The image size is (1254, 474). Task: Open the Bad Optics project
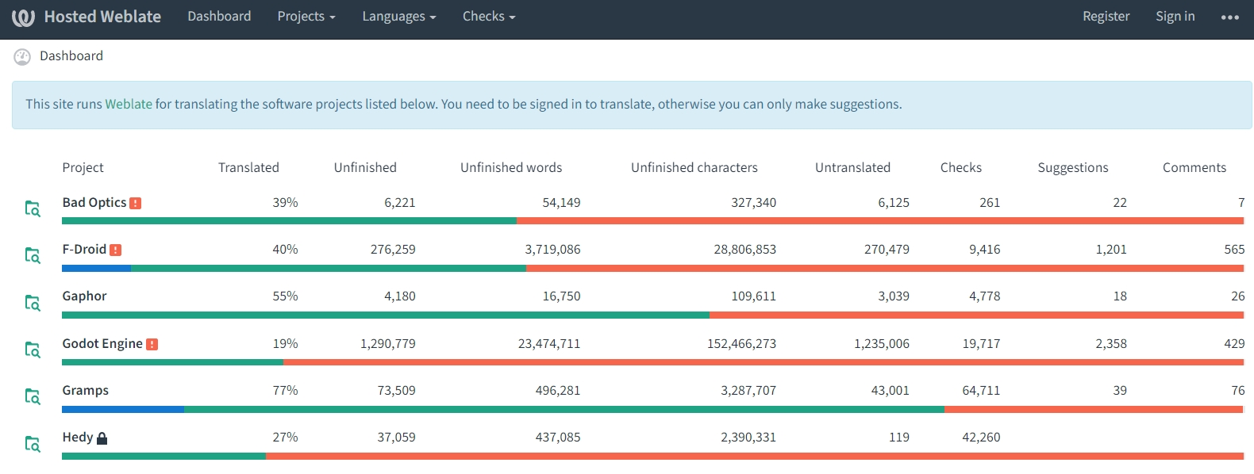pyautogui.click(x=94, y=202)
